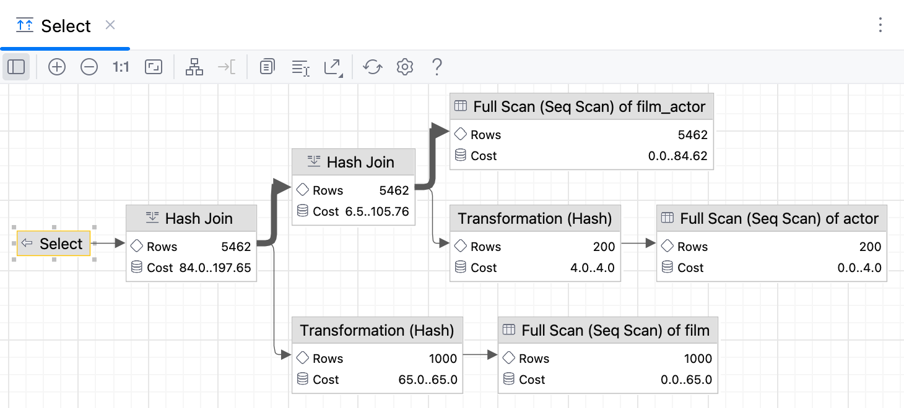The width and height of the screenshot is (904, 408).
Task: Click the help question mark icon
Action: click(x=437, y=66)
